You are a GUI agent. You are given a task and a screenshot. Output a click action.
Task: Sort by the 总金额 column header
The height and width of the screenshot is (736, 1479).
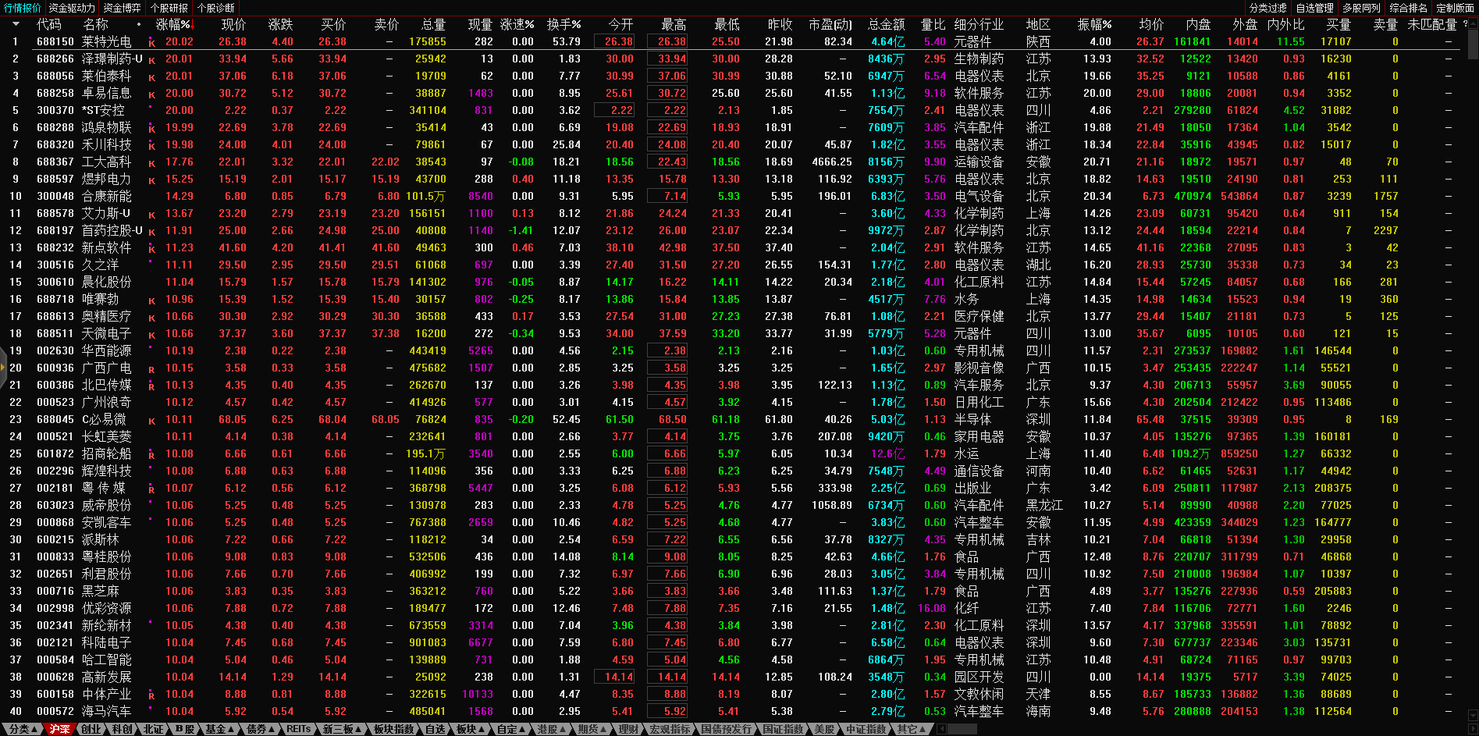pyautogui.click(x=886, y=24)
